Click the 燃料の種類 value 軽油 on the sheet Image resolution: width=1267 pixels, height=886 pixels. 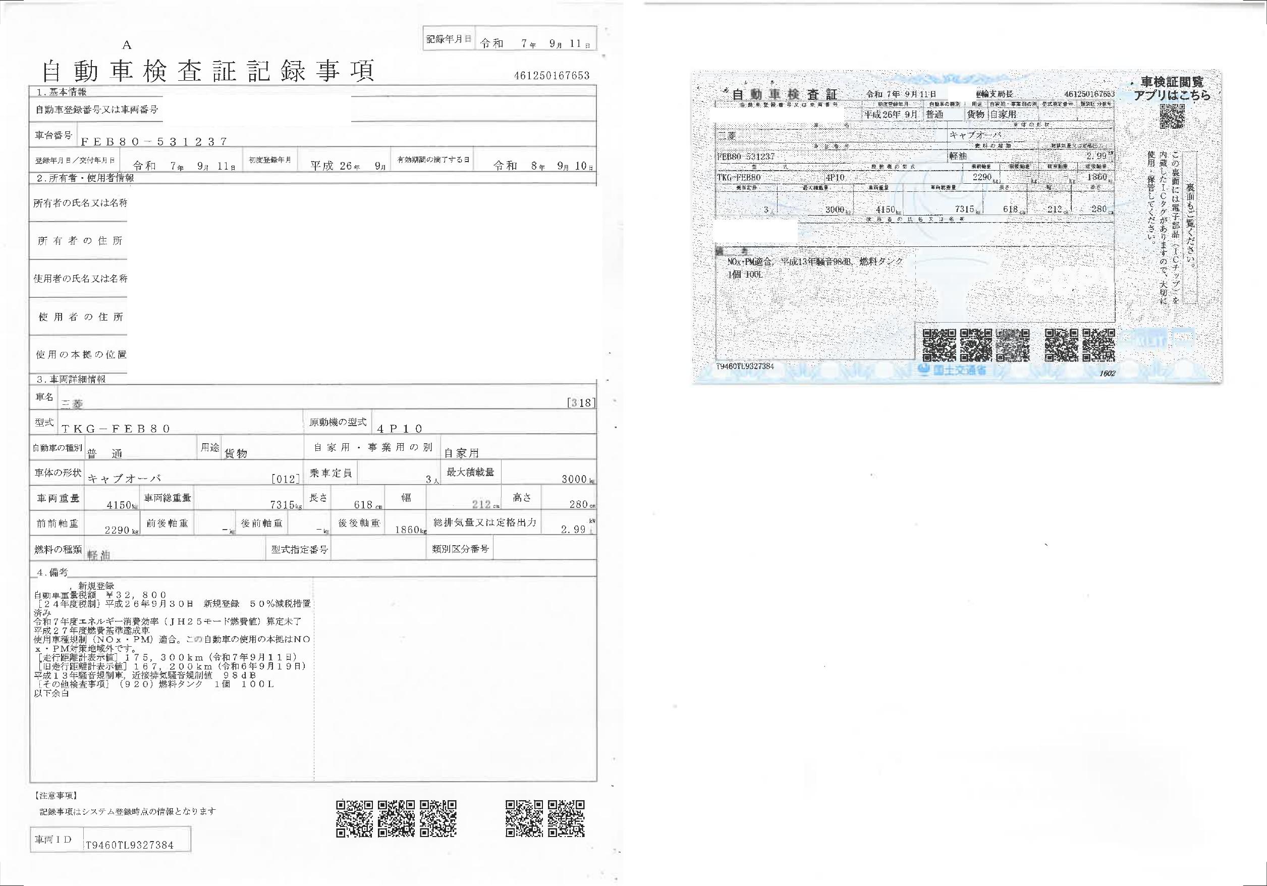(99, 555)
